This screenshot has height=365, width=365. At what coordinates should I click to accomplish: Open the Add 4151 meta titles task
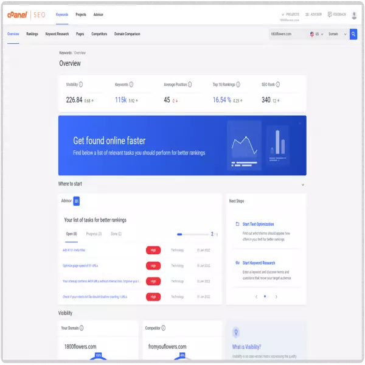[74, 250]
